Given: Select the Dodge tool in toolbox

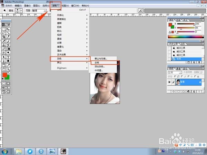Looking at the screenshot, I should tap(8, 53).
